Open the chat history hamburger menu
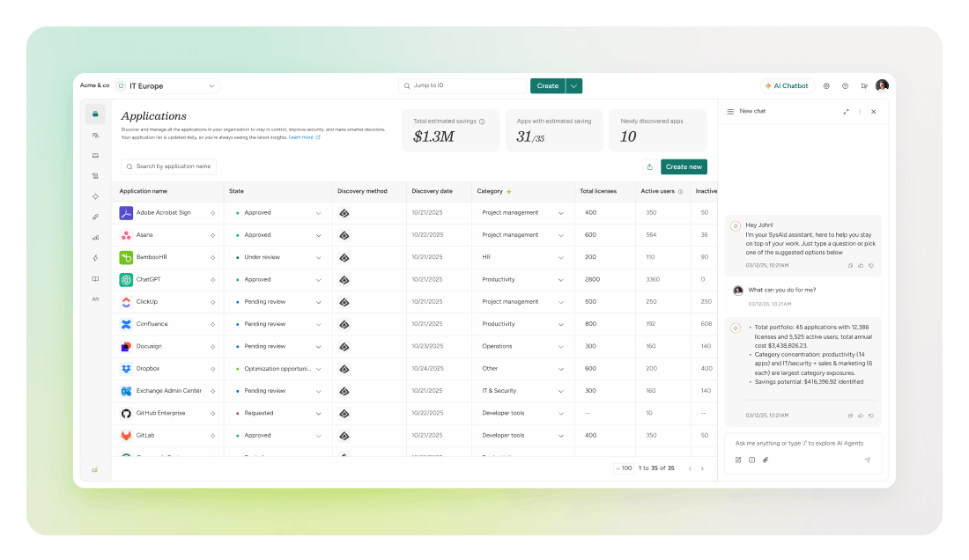Screen dimensions: 969x560 tap(730, 112)
